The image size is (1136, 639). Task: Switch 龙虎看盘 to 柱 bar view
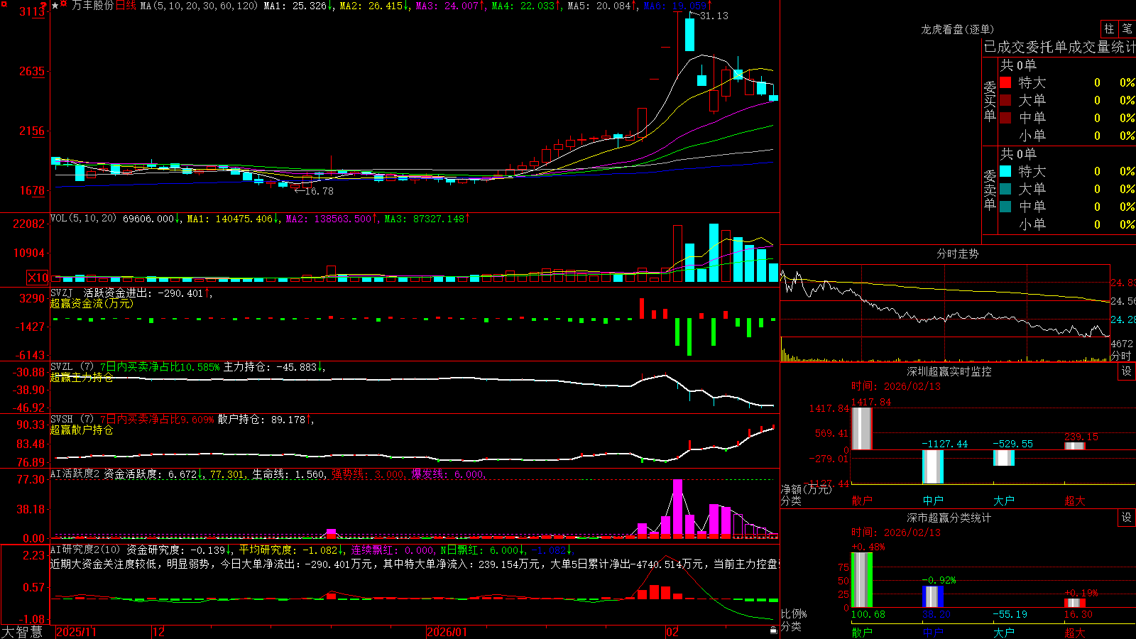[1109, 29]
